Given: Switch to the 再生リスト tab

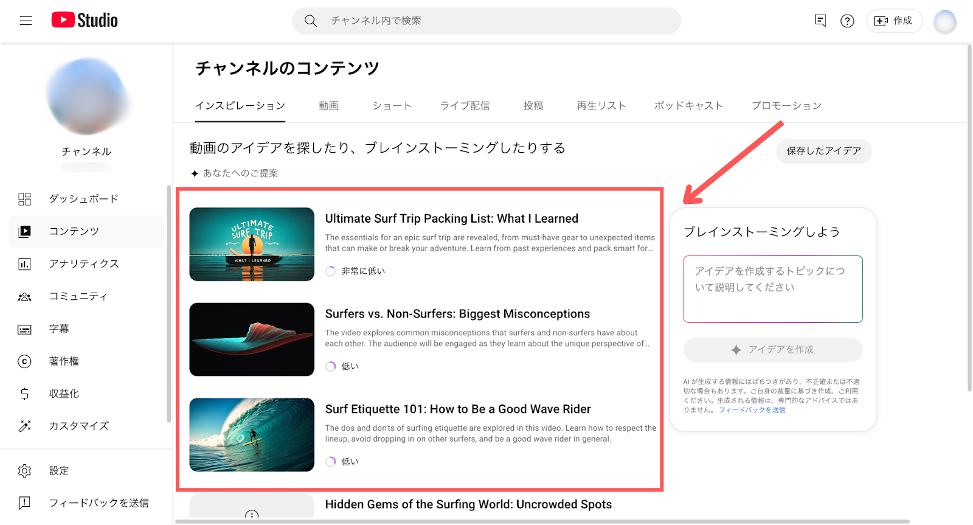Looking at the screenshot, I should (x=601, y=106).
